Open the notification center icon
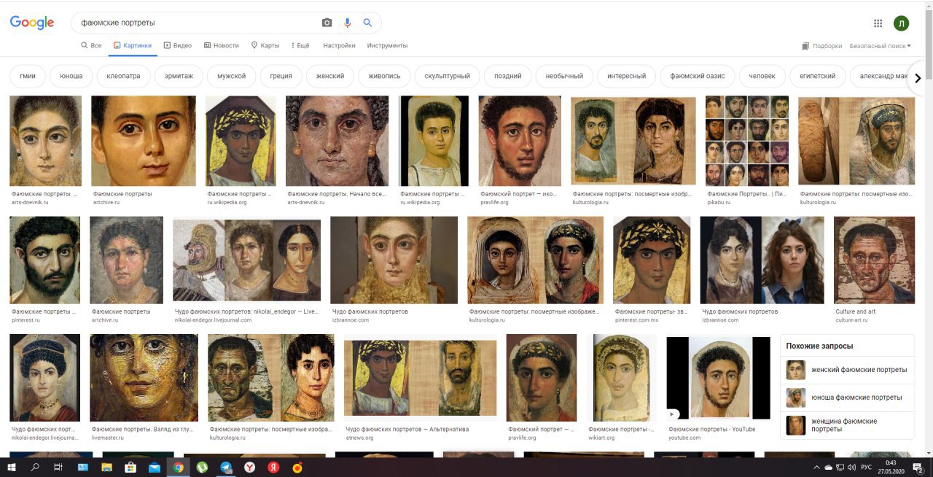 click(x=918, y=468)
